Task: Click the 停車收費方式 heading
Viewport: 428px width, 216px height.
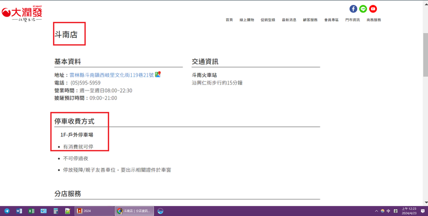Action: (x=75, y=121)
